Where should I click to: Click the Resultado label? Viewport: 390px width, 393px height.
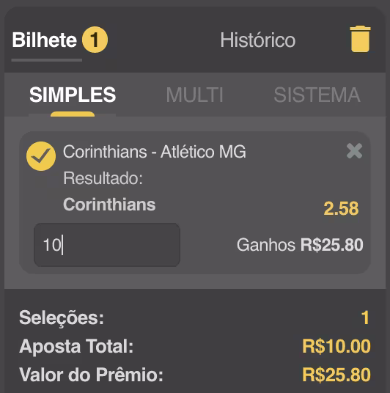point(103,178)
